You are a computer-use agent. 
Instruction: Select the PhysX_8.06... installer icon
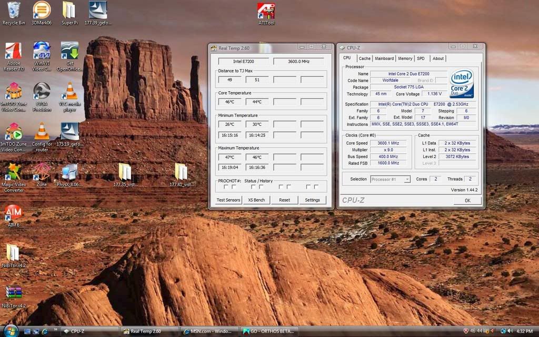click(70, 175)
